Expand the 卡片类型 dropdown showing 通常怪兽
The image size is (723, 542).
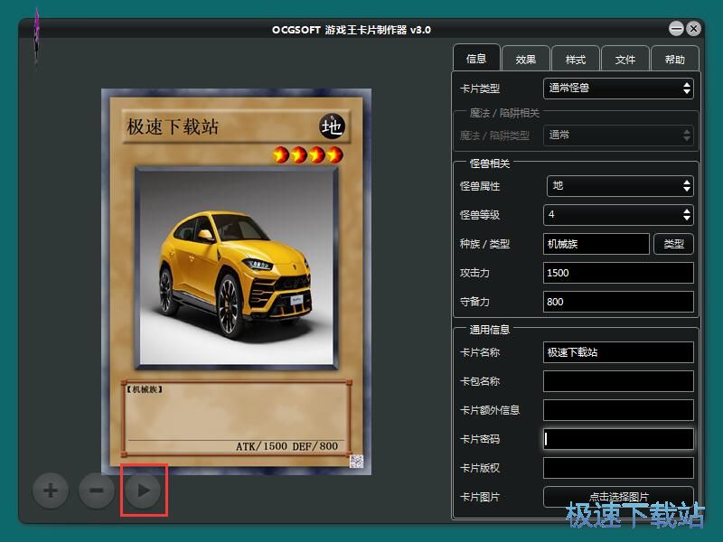pos(618,88)
